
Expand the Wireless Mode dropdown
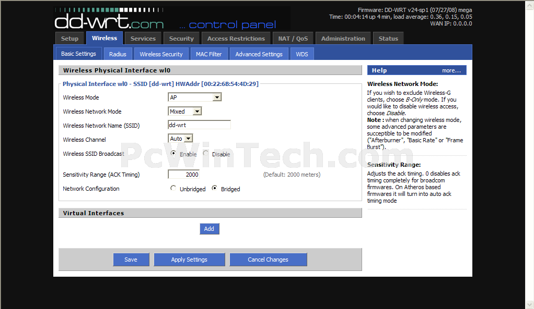click(195, 97)
